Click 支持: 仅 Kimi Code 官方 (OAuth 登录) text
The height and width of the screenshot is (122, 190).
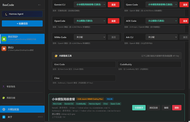68,69
